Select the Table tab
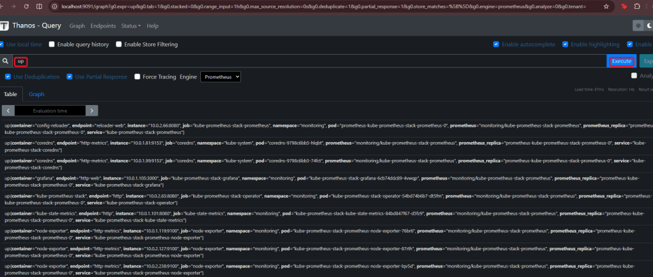This screenshot has height=277, width=653. (10, 94)
